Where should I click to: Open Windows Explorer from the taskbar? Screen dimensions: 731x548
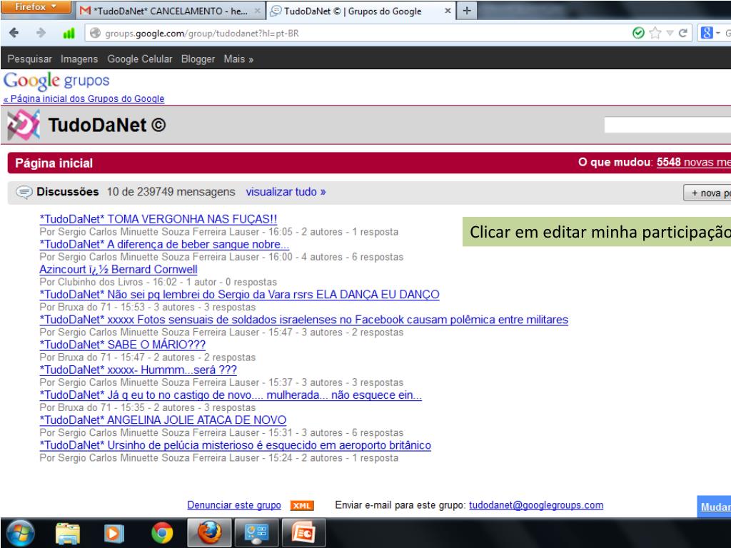click(68, 534)
